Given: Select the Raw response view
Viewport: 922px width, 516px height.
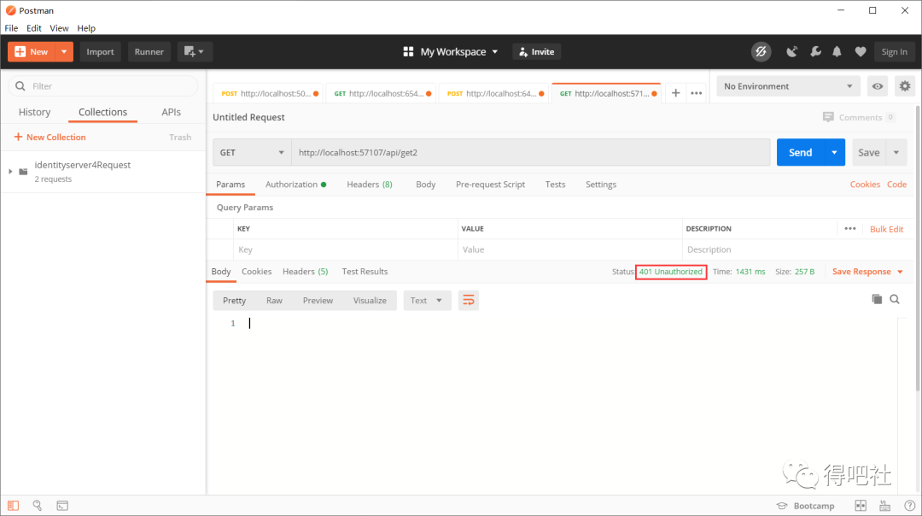Looking at the screenshot, I should pos(274,300).
